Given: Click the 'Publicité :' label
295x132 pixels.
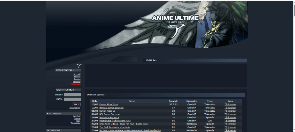Looking at the screenshot, I should [151, 60].
